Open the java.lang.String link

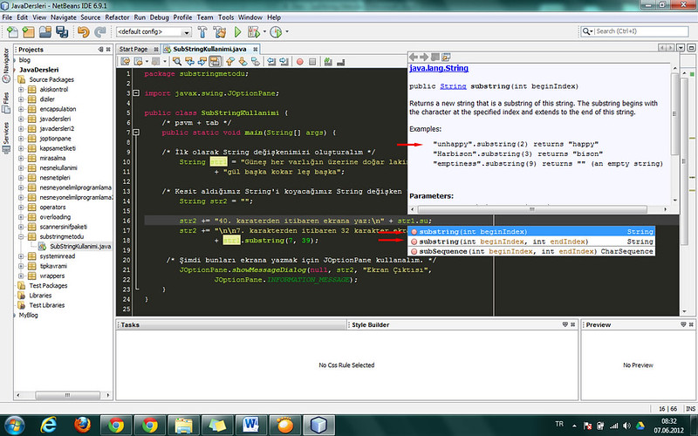[x=439, y=68]
